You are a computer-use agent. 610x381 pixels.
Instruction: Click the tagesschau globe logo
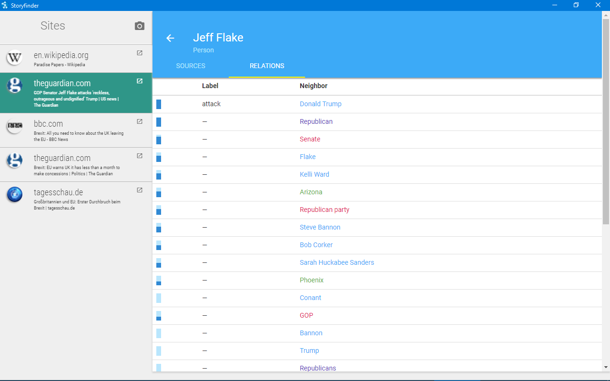(15, 194)
